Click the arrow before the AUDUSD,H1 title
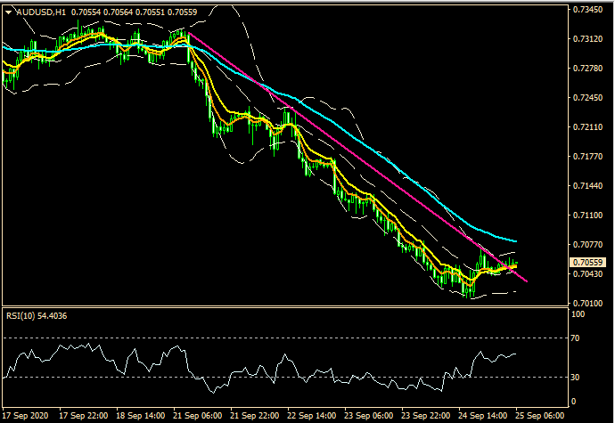Image resolution: width=615 pixels, height=423 pixels. tap(8, 12)
